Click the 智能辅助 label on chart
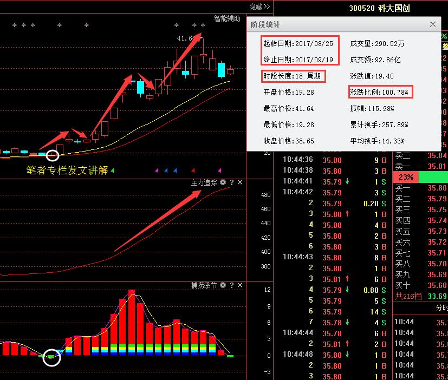This screenshot has width=448, height=380. (227, 18)
